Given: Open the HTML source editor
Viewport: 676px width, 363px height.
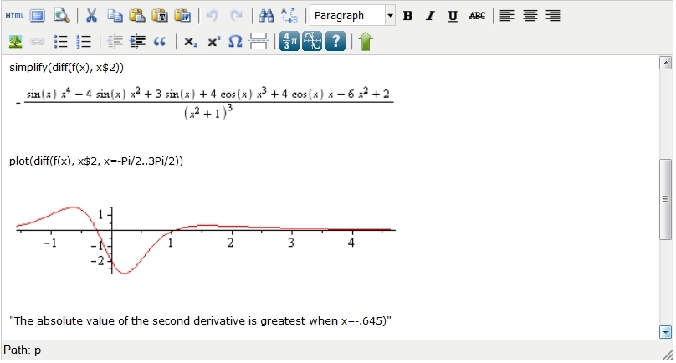Looking at the screenshot, I should coord(14,15).
